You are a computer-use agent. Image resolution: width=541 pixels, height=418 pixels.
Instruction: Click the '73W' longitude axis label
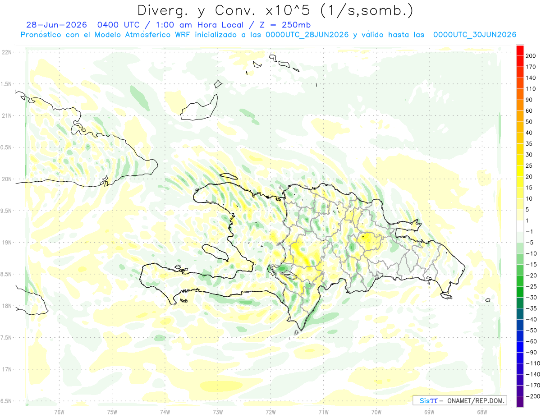coord(218,411)
